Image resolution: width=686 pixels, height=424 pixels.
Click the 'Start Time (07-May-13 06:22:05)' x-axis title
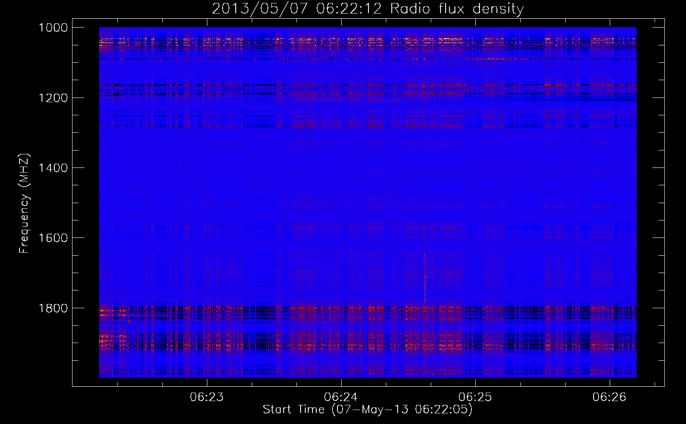(x=368, y=410)
